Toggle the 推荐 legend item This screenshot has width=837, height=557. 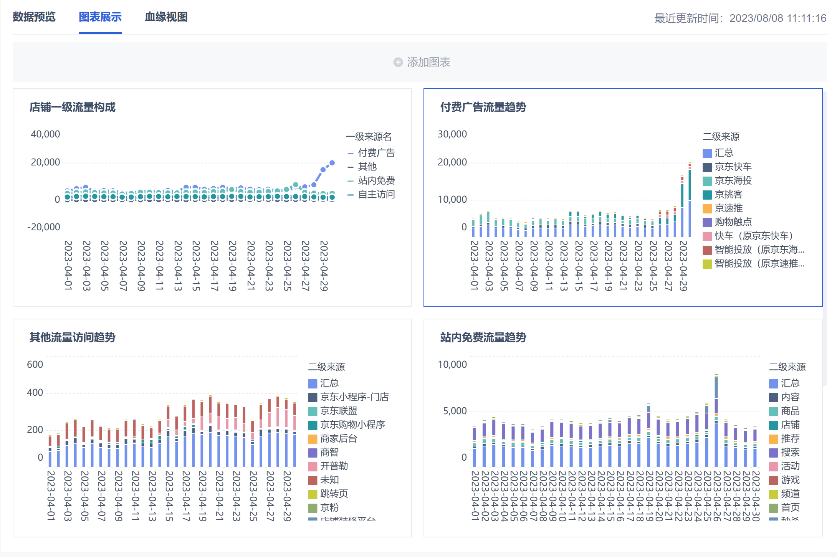[x=790, y=439]
